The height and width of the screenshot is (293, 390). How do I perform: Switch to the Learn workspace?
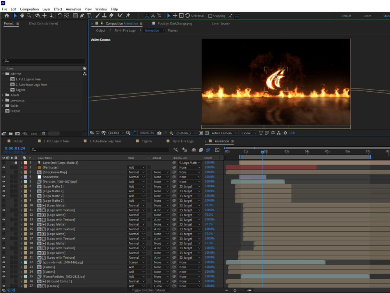(x=367, y=16)
